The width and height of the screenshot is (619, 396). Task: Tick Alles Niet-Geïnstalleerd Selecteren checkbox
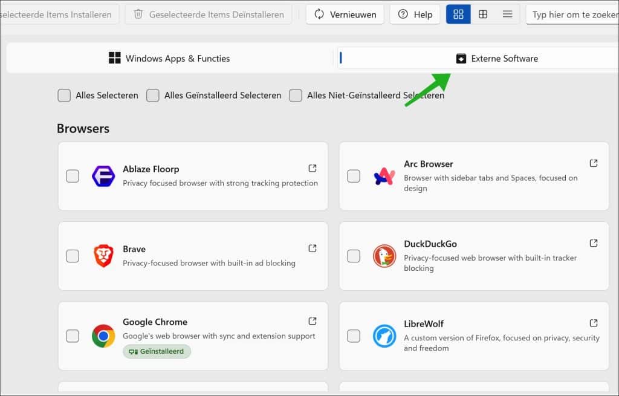coord(296,95)
